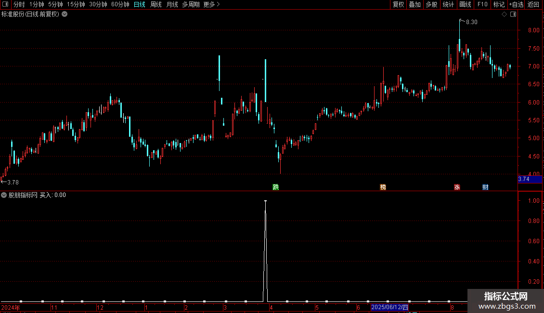Select the 60分钟 period tab
The height and width of the screenshot is (313, 544).
click(120, 4)
